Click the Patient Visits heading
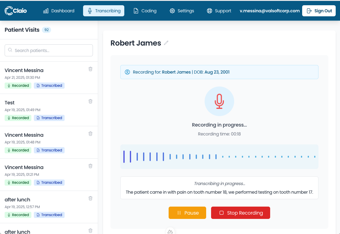This screenshot has width=340, height=234. [22, 30]
